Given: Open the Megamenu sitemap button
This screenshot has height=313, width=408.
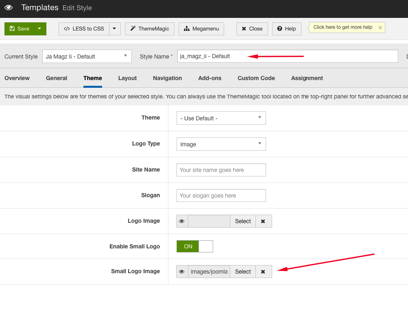Looking at the screenshot, I should click(x=201, y=28).
